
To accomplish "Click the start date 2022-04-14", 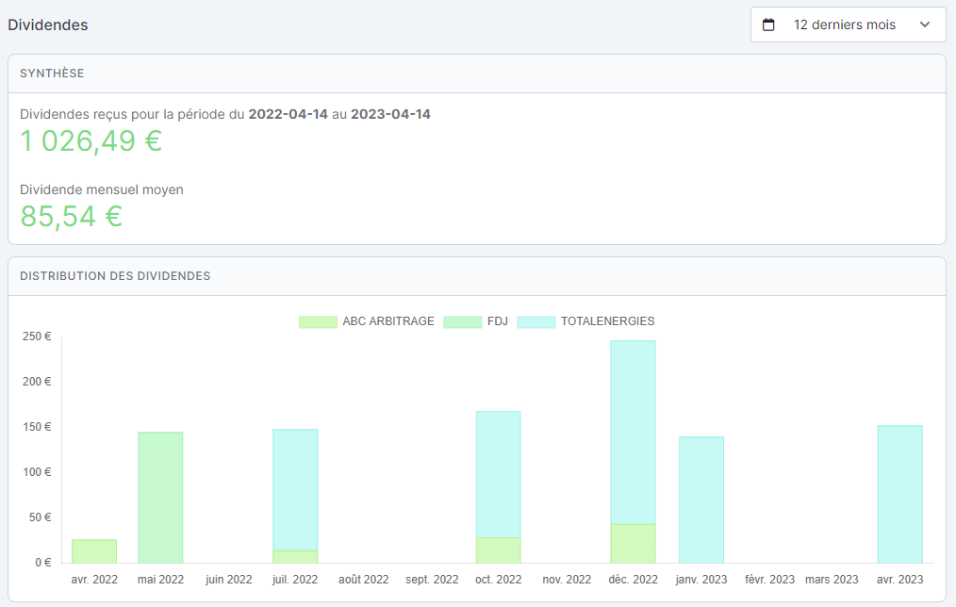I will point(288,114).
